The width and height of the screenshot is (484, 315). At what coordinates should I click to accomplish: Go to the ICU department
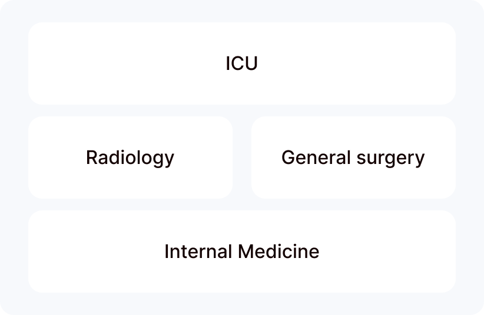(241, 63)
